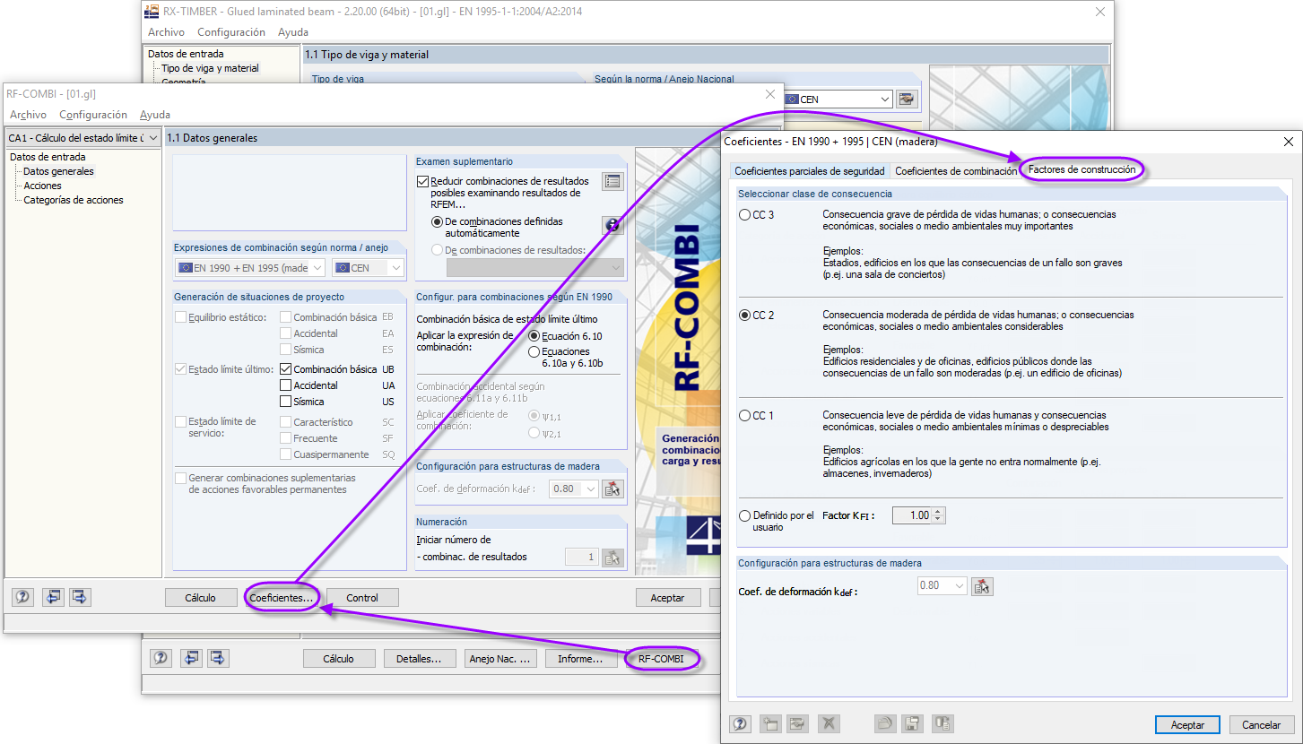This screenshot has width=1303, height=744.
Task: Click the help icon in RF-COMBI window
Action: pyautogui.click(x=24, y=597)
